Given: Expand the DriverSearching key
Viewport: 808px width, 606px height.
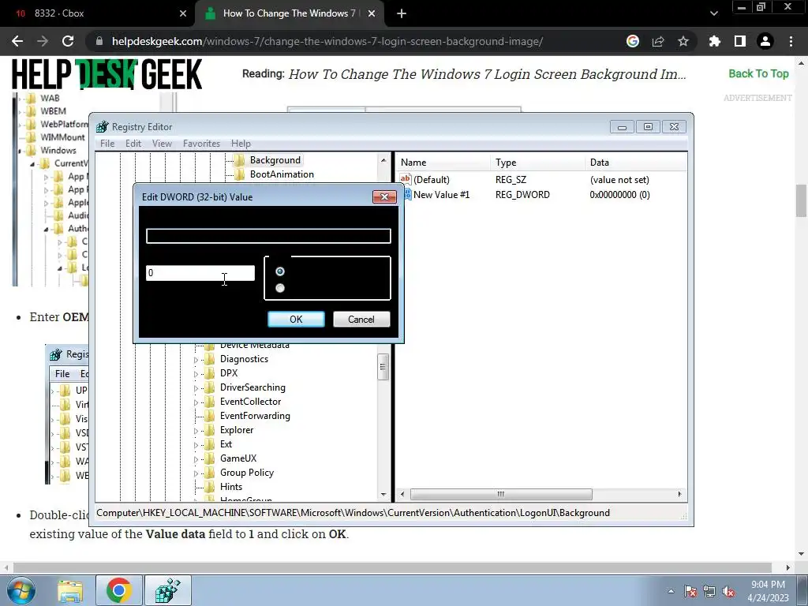Looking at the screenshot, I should click(196, 388).
